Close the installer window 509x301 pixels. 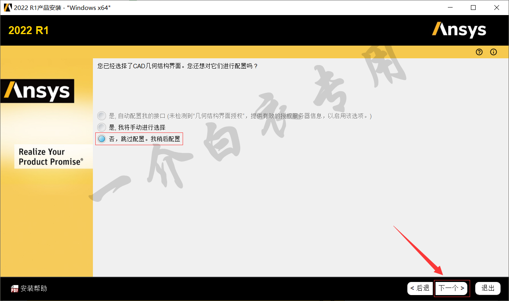(497, 8)
